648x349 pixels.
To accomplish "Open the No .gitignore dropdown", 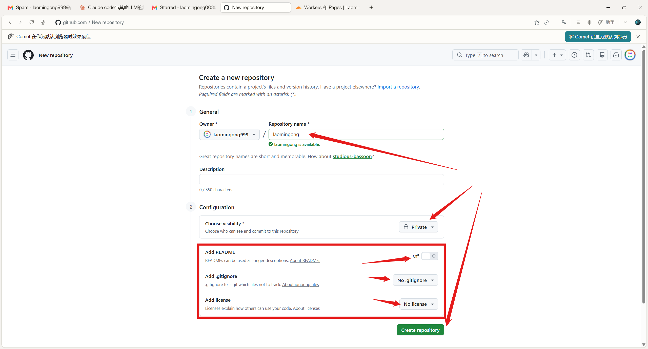I will pyautogui.click(x=415, y=280).
